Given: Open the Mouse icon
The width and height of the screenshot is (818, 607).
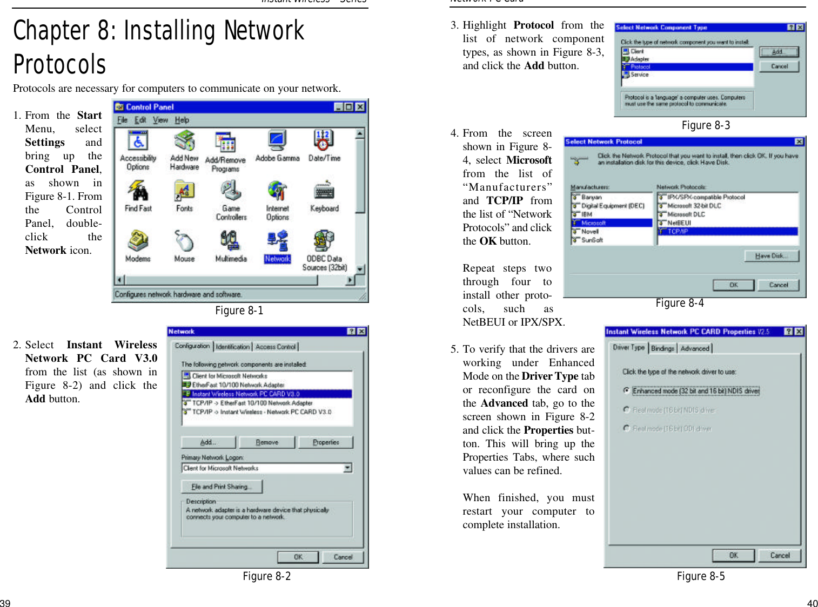Looking at the screenshot, I should point(184,247).
